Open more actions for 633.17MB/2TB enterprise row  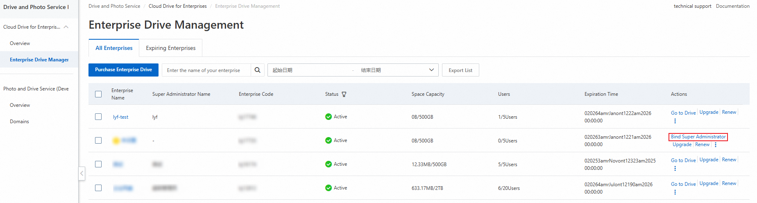[675, 192]
